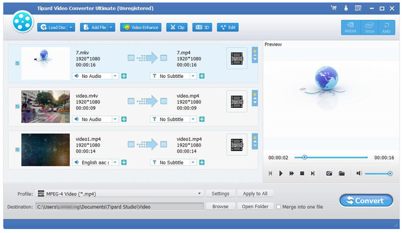Click the Destination path field
Viewport: 403px width, 233px height.
pyautogui.click(x=119, y=207)
